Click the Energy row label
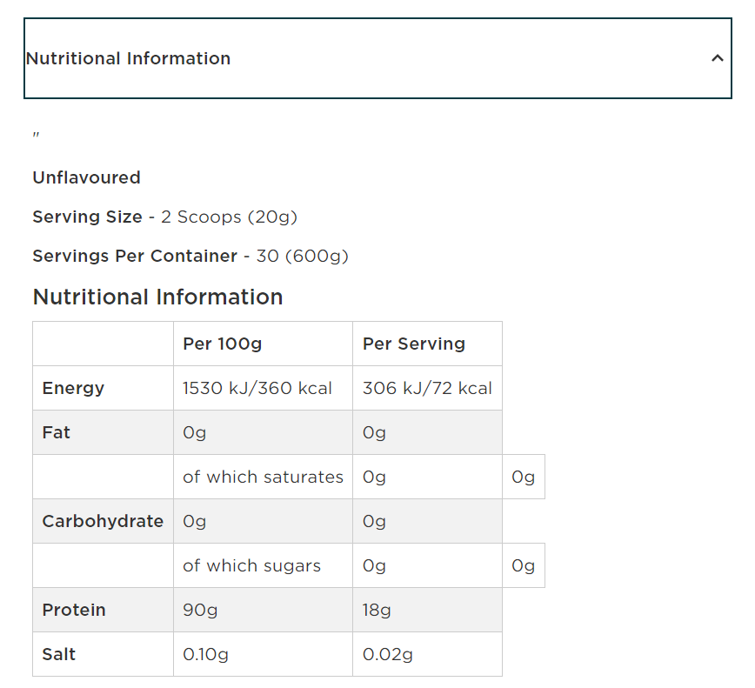 point(73,388)
